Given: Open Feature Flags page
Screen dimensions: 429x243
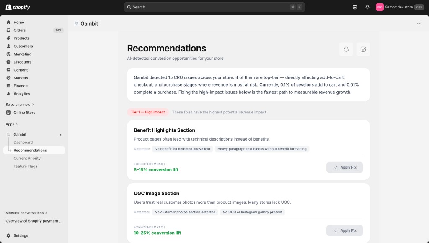Looking at the screenshot, I should (25, 166).
